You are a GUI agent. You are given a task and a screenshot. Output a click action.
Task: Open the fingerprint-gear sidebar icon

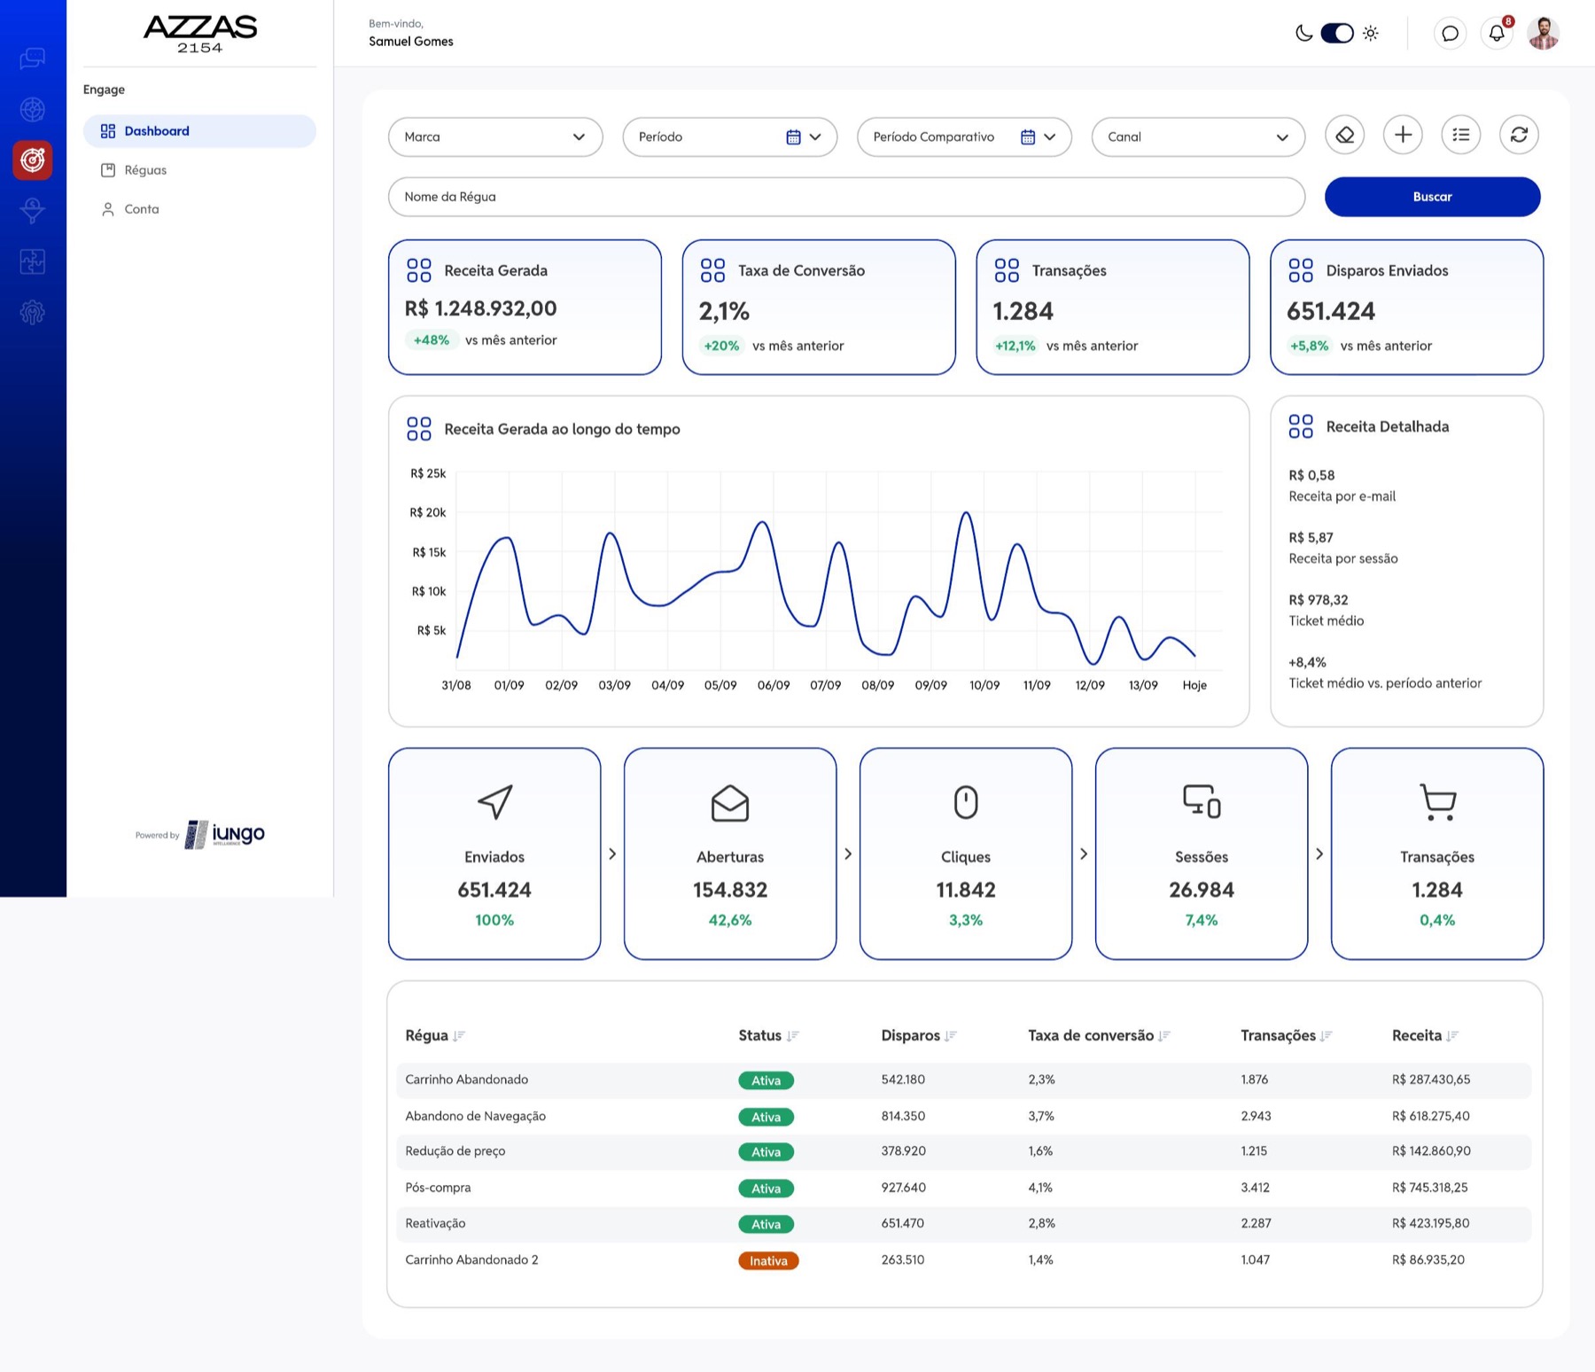(33, 312)
